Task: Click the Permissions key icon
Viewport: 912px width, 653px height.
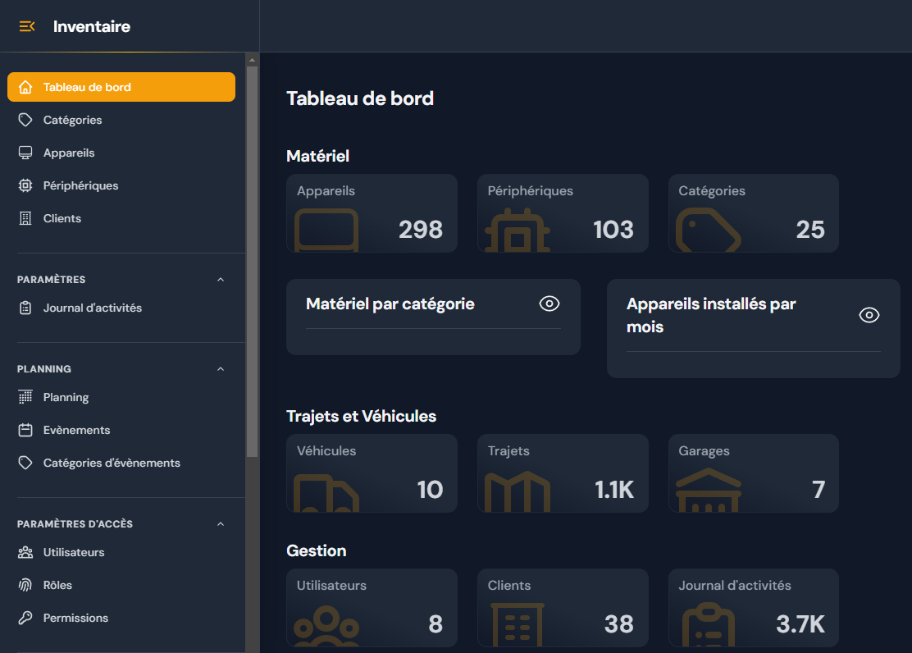Action: 25,618
